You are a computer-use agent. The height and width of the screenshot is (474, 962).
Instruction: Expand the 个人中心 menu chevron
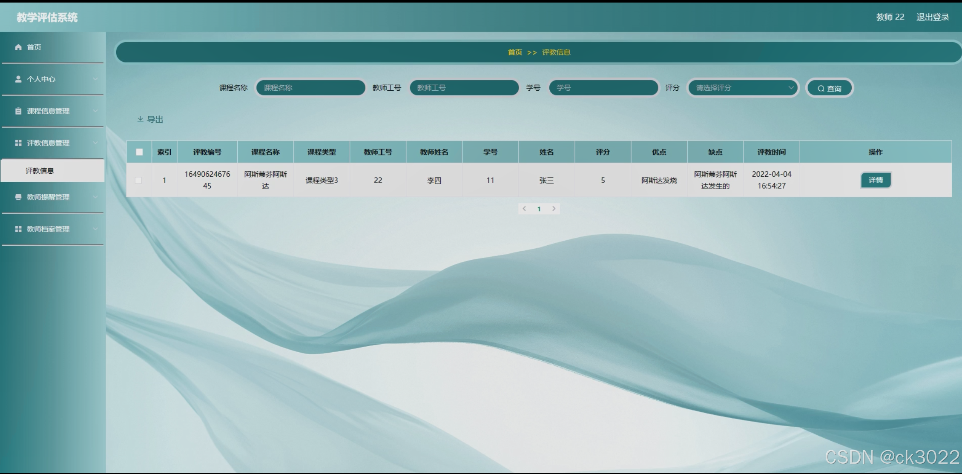(95, 79)
